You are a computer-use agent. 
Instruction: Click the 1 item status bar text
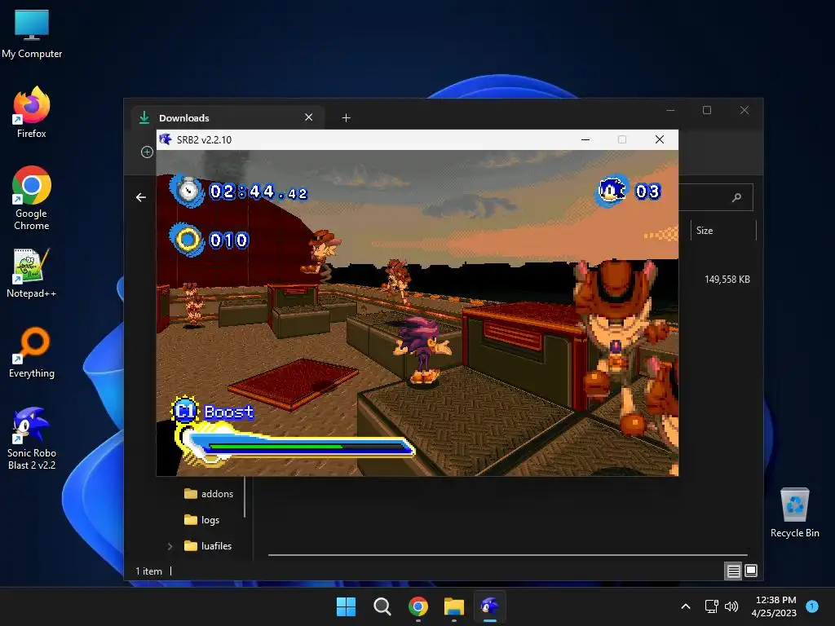coord(148,571)
